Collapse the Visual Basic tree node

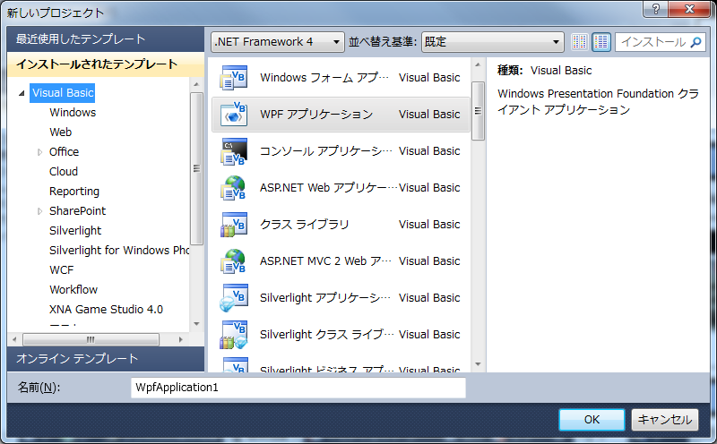click(x=22, y=93)
